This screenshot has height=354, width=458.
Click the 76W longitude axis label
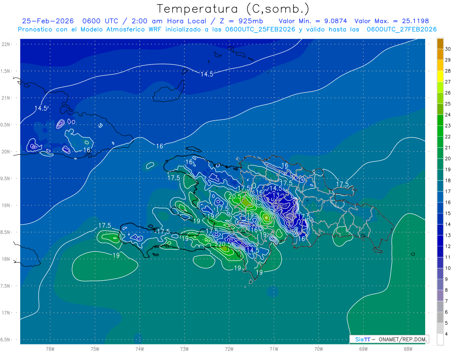[x=50, y=349]
